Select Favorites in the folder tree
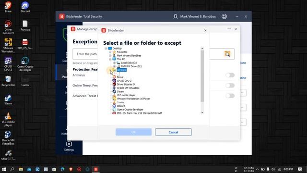Image resolution: width=307 pixels, height=173 pixels. tap(122, 52)
